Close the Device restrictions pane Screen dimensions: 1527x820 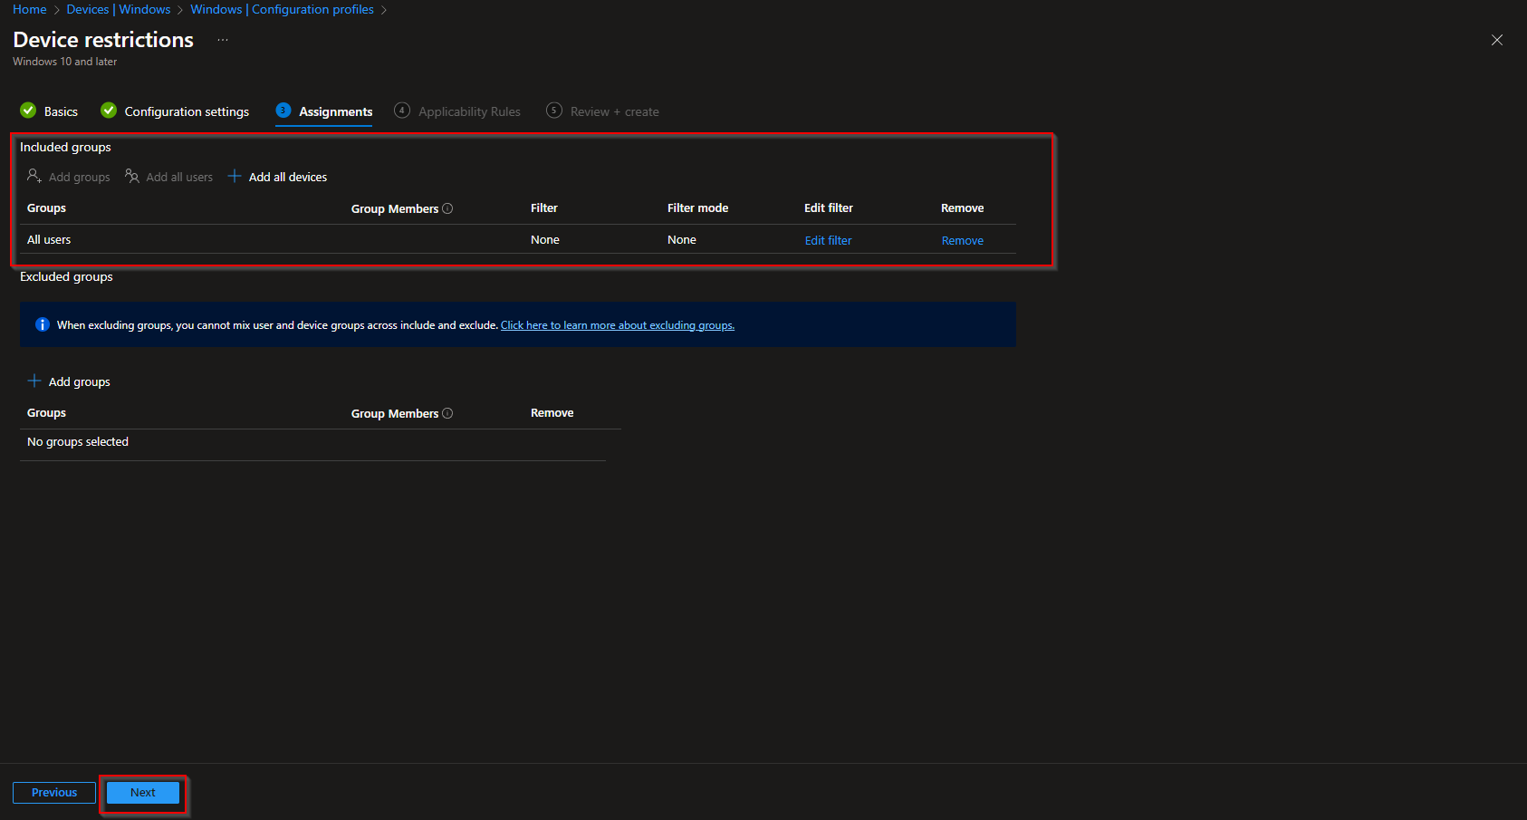[x=1496, y=40]
